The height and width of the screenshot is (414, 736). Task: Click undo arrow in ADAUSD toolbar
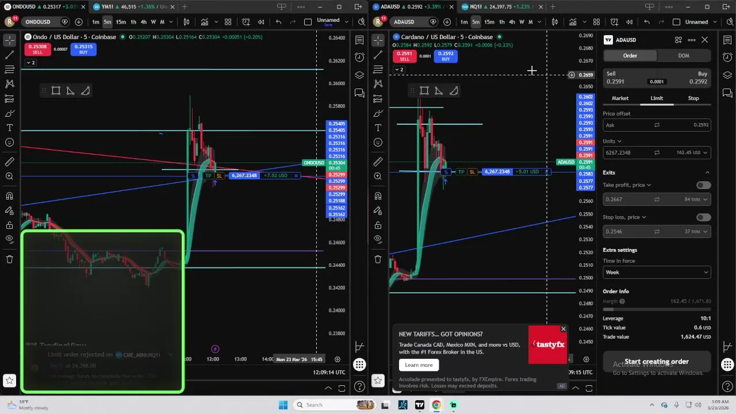647,22
